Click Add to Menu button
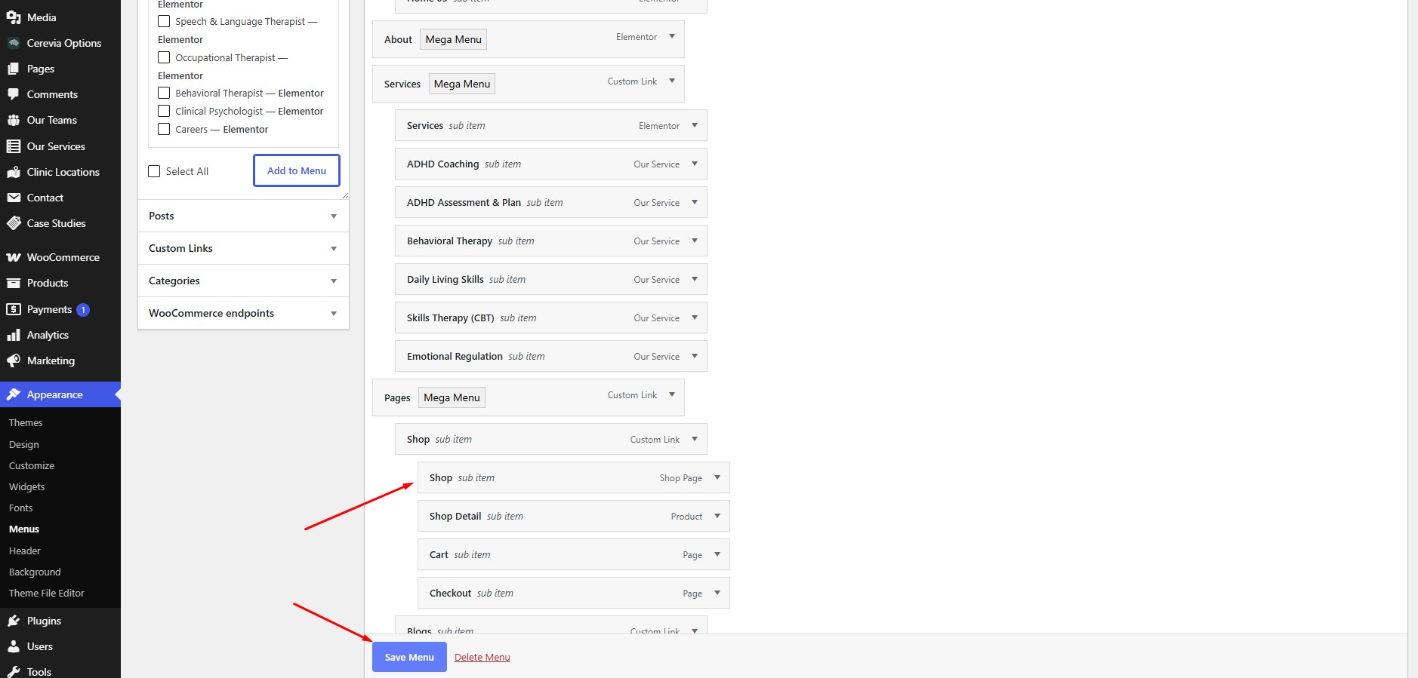This screenshot has width=1418, height=678. click(297, 170)
